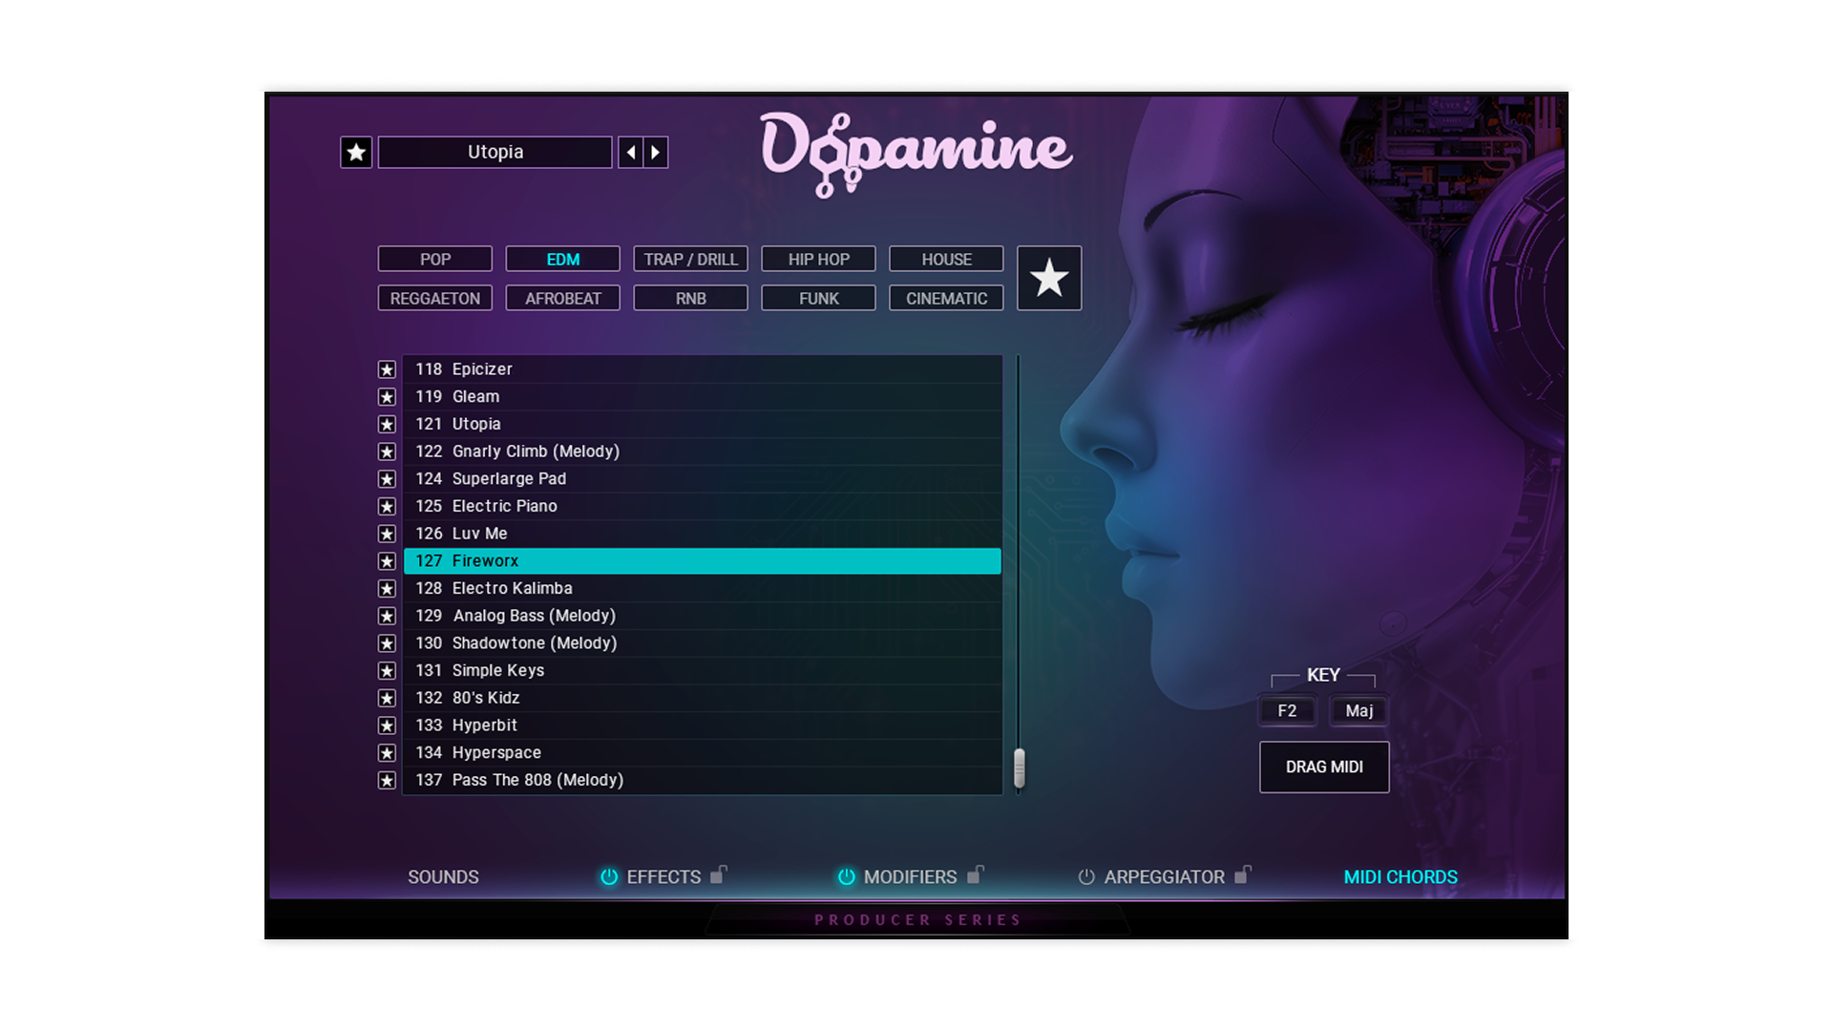The width and height of the screenshot is (1833, 1031).
Task: Select the 119 Gleam preset
Action: click(703, 397)
